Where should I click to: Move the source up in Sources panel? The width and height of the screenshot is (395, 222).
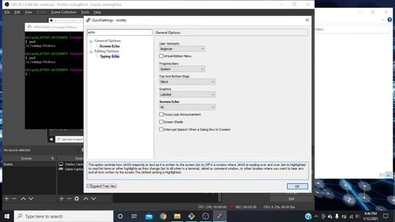86,199
